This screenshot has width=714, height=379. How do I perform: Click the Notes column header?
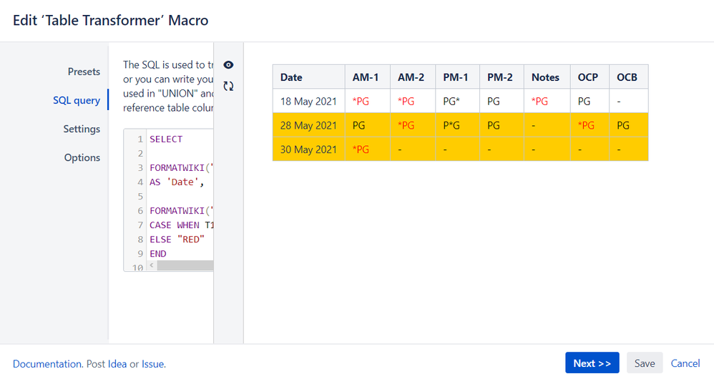pos(545,77)
